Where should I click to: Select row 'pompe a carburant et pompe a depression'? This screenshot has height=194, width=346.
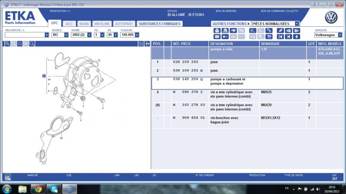pyautogui.click(x=247, y=83)
